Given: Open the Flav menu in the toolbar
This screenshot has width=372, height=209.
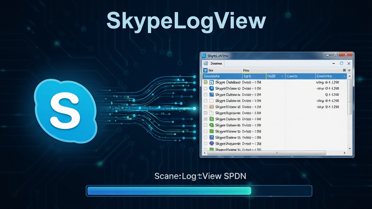Looking at the screenshot, I should (x=246, y=70).
